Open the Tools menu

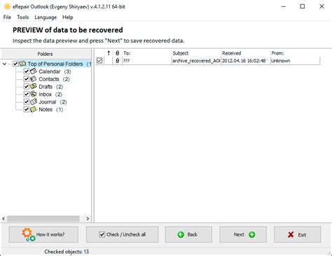tap(23, 17)
